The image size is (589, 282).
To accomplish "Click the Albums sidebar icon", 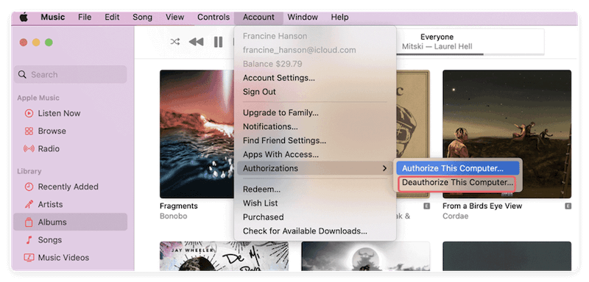I will pyautogui.click(x=29, y=222).
